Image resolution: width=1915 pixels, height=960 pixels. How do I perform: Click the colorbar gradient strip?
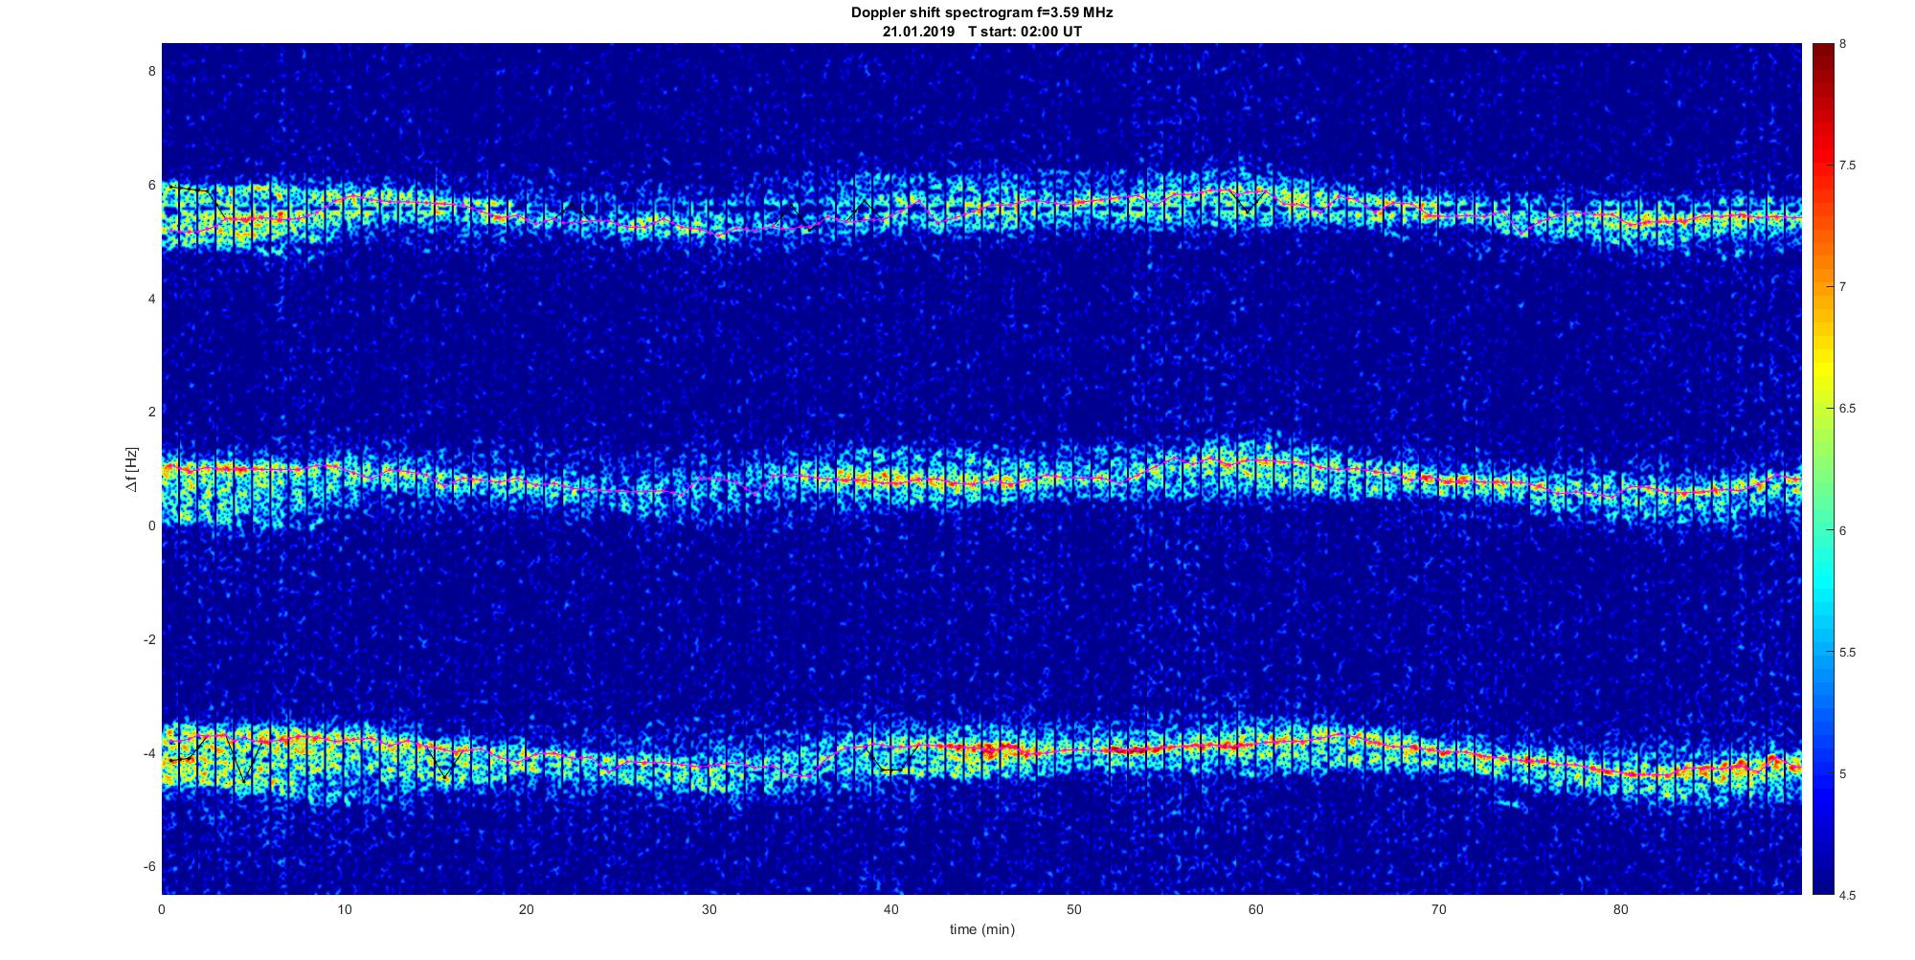(x=1823, y=469)
